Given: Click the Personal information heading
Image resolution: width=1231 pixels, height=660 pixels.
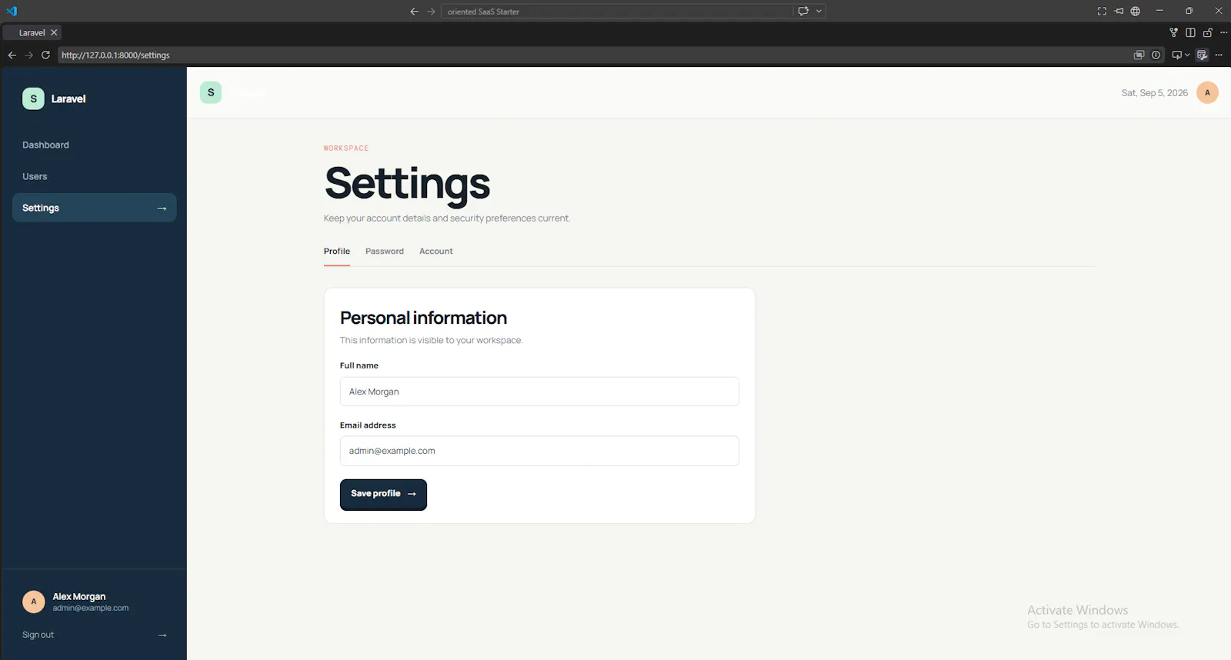Looking at the screenshot, I should (423, 318).
